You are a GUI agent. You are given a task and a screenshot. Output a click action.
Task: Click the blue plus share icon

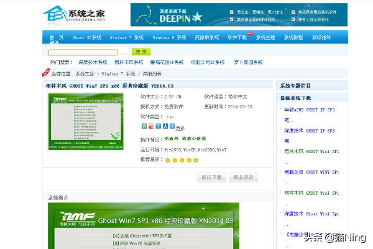pos(172,126)
